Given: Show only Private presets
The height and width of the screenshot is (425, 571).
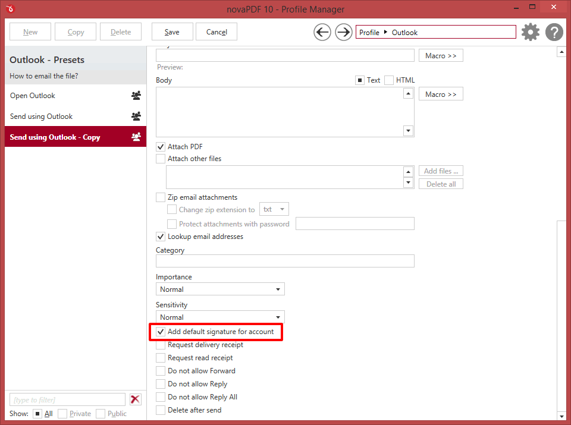Looking at the screenshot, I should (62, 414).
